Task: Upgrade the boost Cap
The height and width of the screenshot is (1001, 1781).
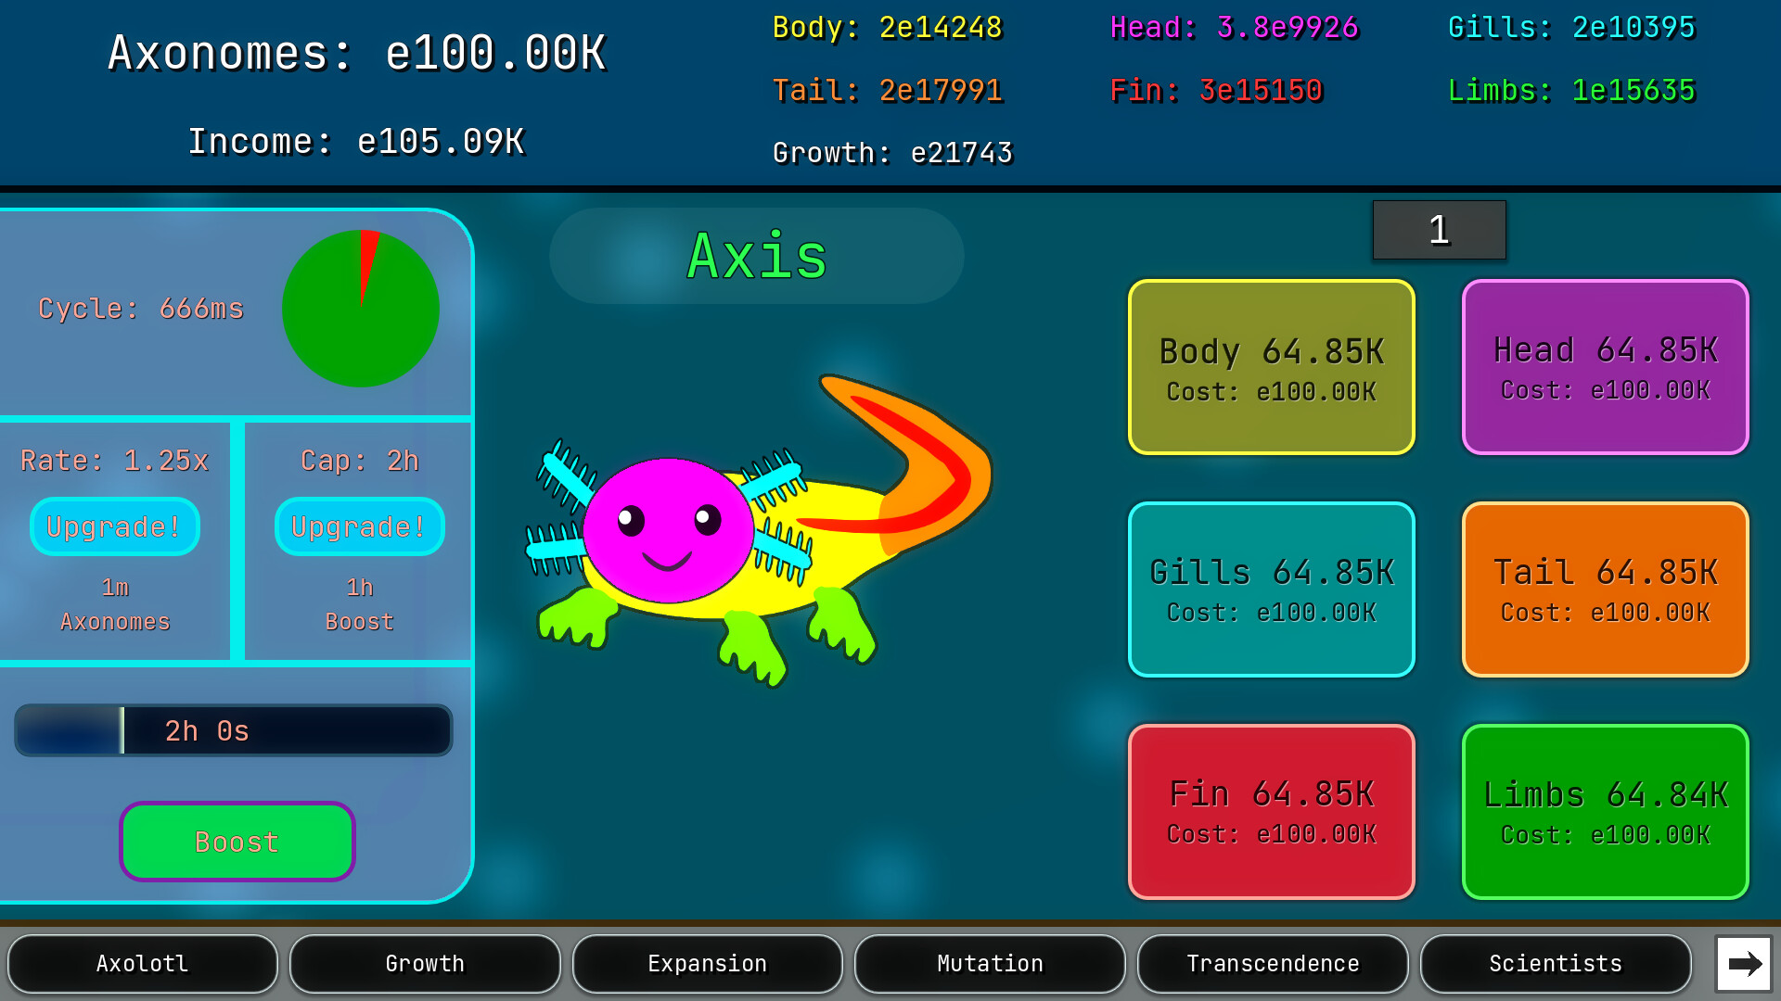Action: (x=360, y=526)
